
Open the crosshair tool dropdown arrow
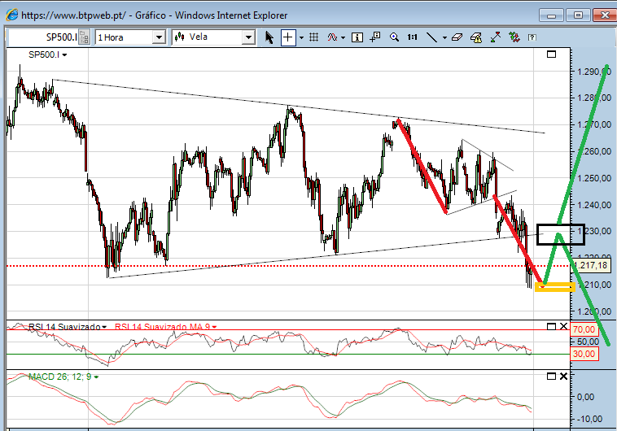(301, 37)
